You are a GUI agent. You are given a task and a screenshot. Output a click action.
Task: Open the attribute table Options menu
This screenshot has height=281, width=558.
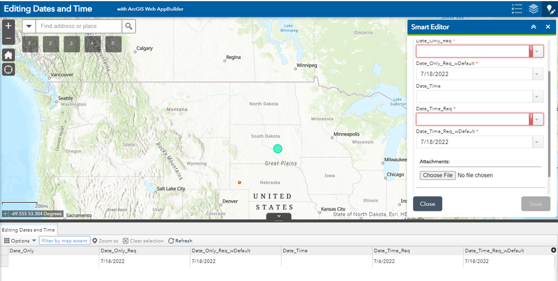pos(20,241)
